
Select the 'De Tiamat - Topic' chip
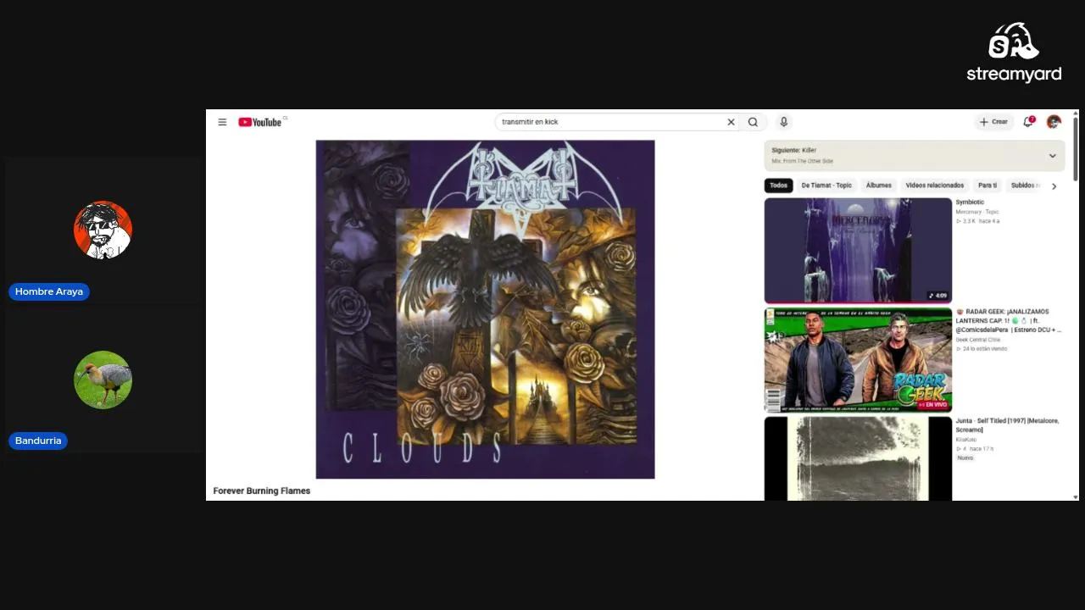(826, 186)
